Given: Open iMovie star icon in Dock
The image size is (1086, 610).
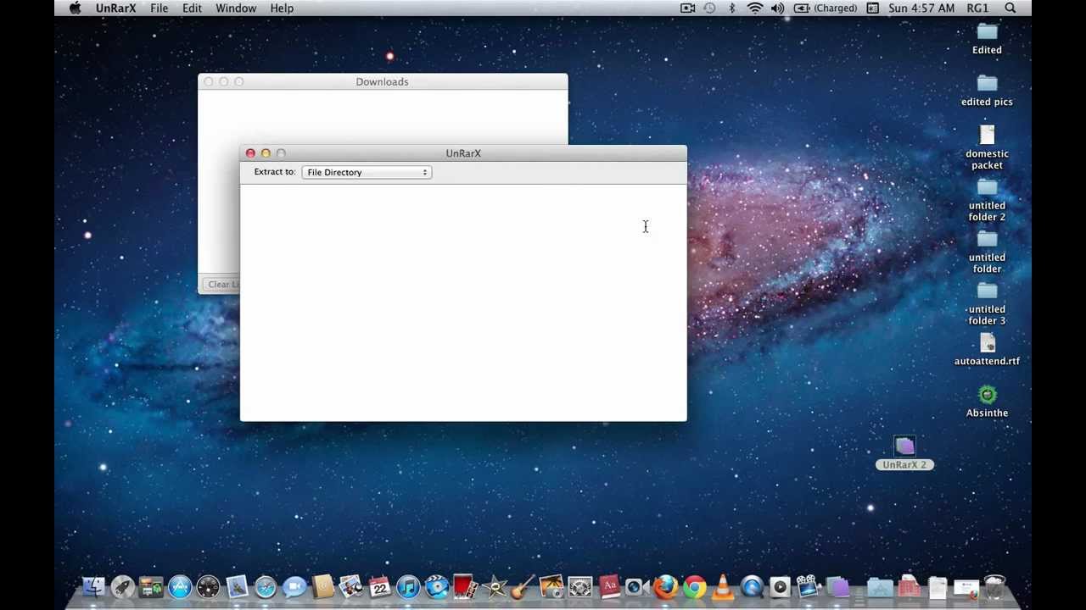Looking at the screenshot, I should 495,586.
